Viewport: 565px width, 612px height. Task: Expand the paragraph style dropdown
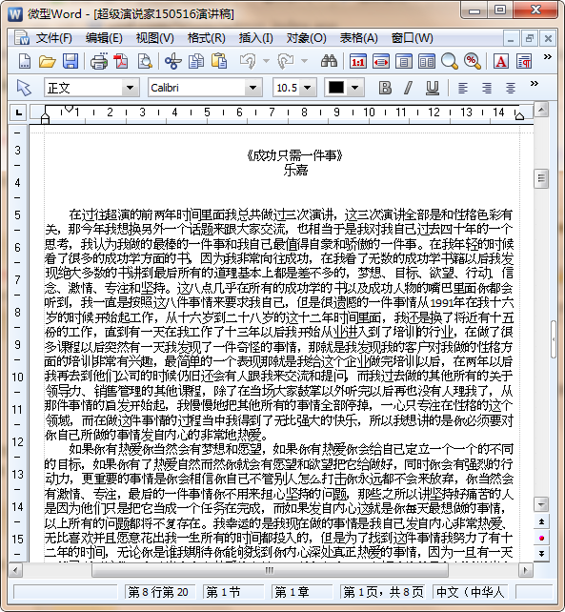click(130, 88)
